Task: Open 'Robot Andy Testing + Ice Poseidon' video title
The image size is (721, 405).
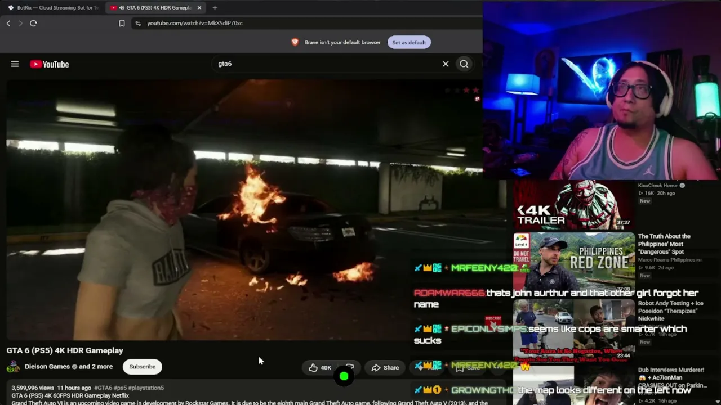Action: click(670, 311)
